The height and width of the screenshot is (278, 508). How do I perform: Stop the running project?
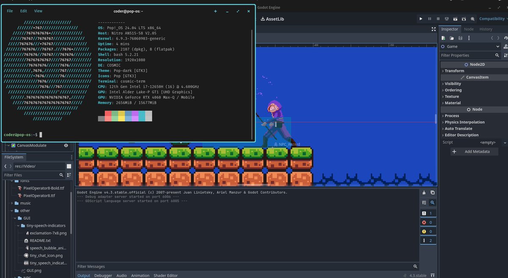pyautogui.click(x=438, y=19)
